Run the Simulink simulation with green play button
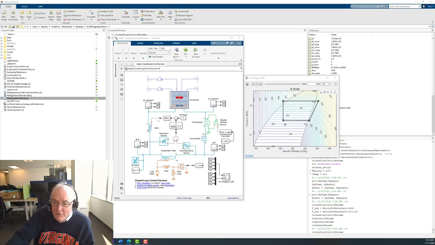Screen dimensions: 435x245 tap(186, 50)
